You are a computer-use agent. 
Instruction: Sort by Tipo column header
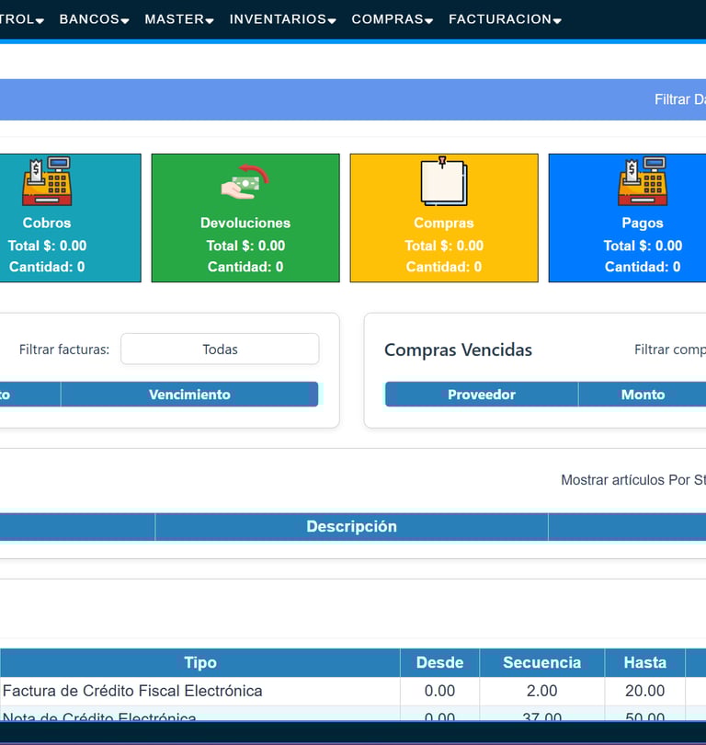200,662
